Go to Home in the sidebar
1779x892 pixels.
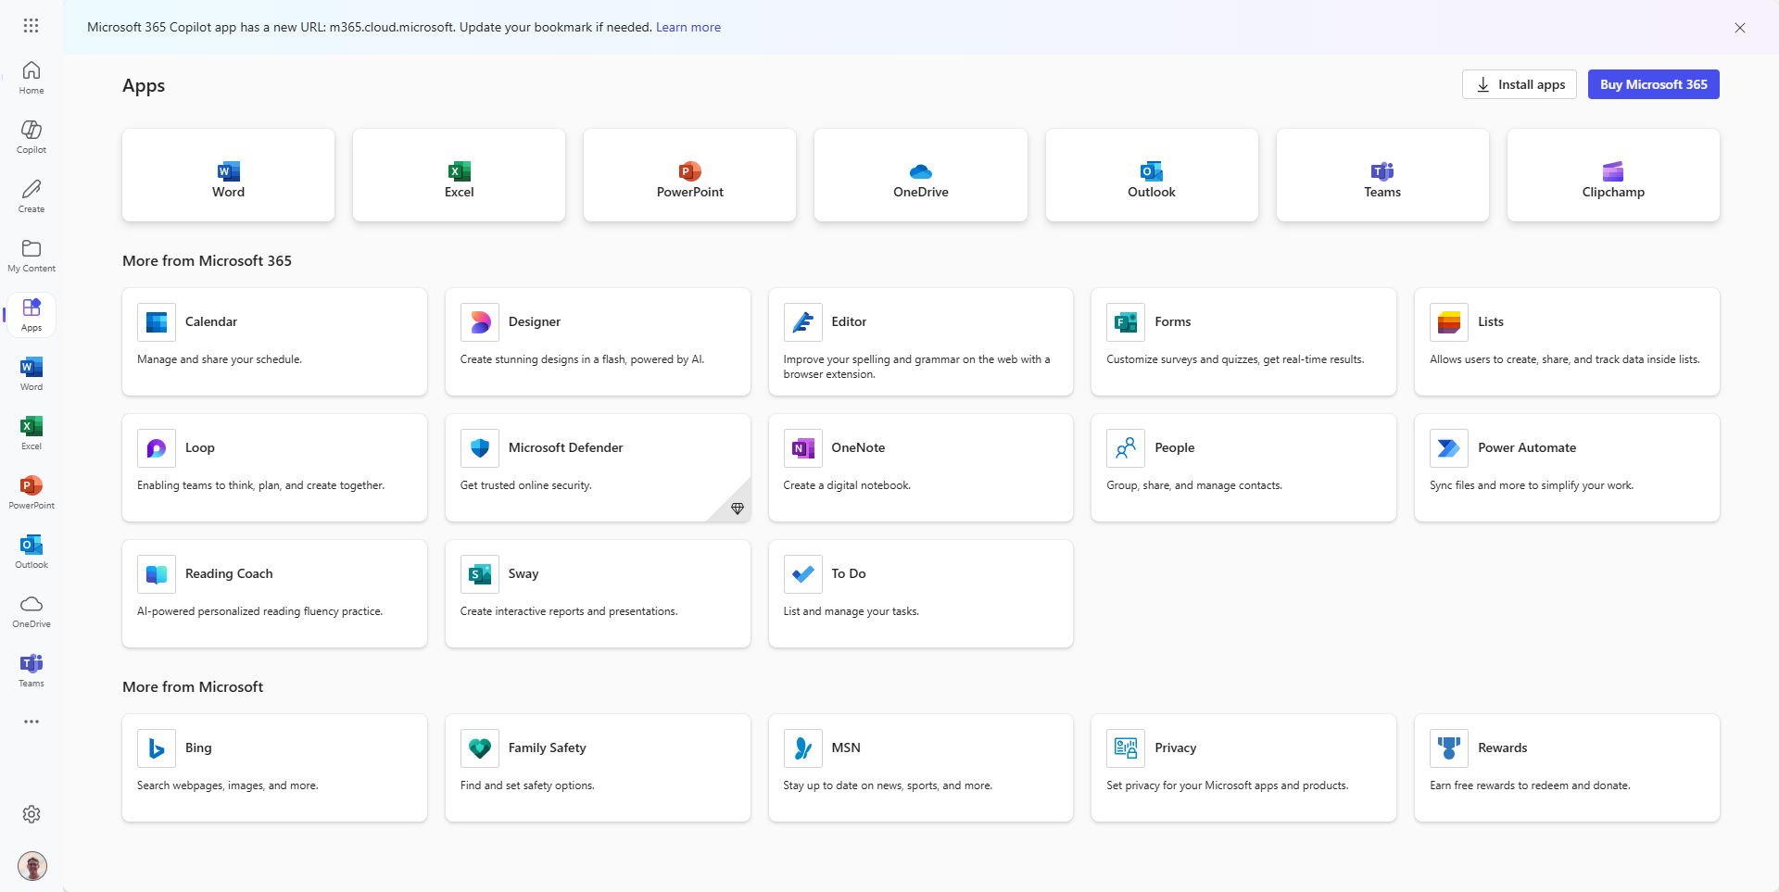(32, 77)
